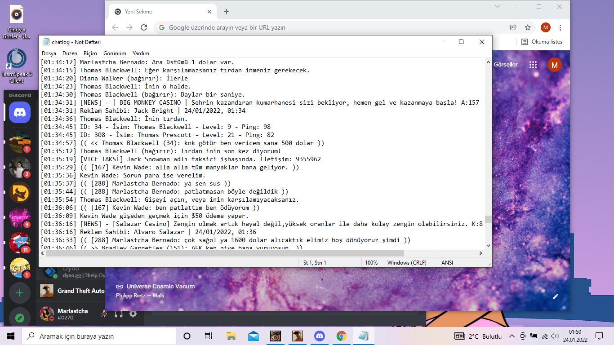
Task: Open Chrome tab search dropdown arrow
Action: [x=497, y=7]
